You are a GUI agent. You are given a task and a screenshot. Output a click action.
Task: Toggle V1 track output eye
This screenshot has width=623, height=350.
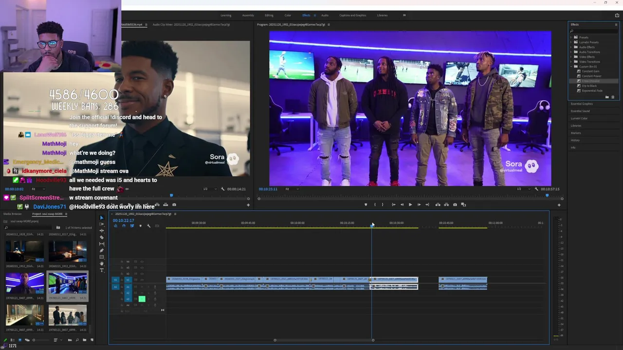[x=142, y=280]
